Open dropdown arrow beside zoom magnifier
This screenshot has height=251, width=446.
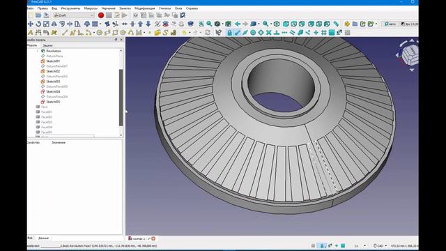coord(271,24)
